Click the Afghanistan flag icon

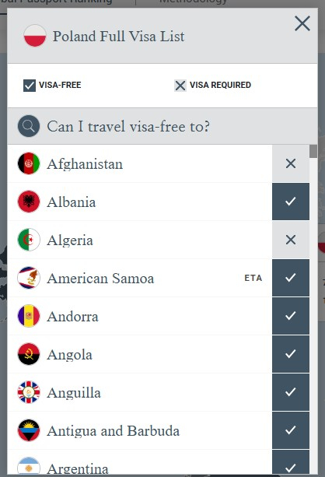[x=29, y=163]
